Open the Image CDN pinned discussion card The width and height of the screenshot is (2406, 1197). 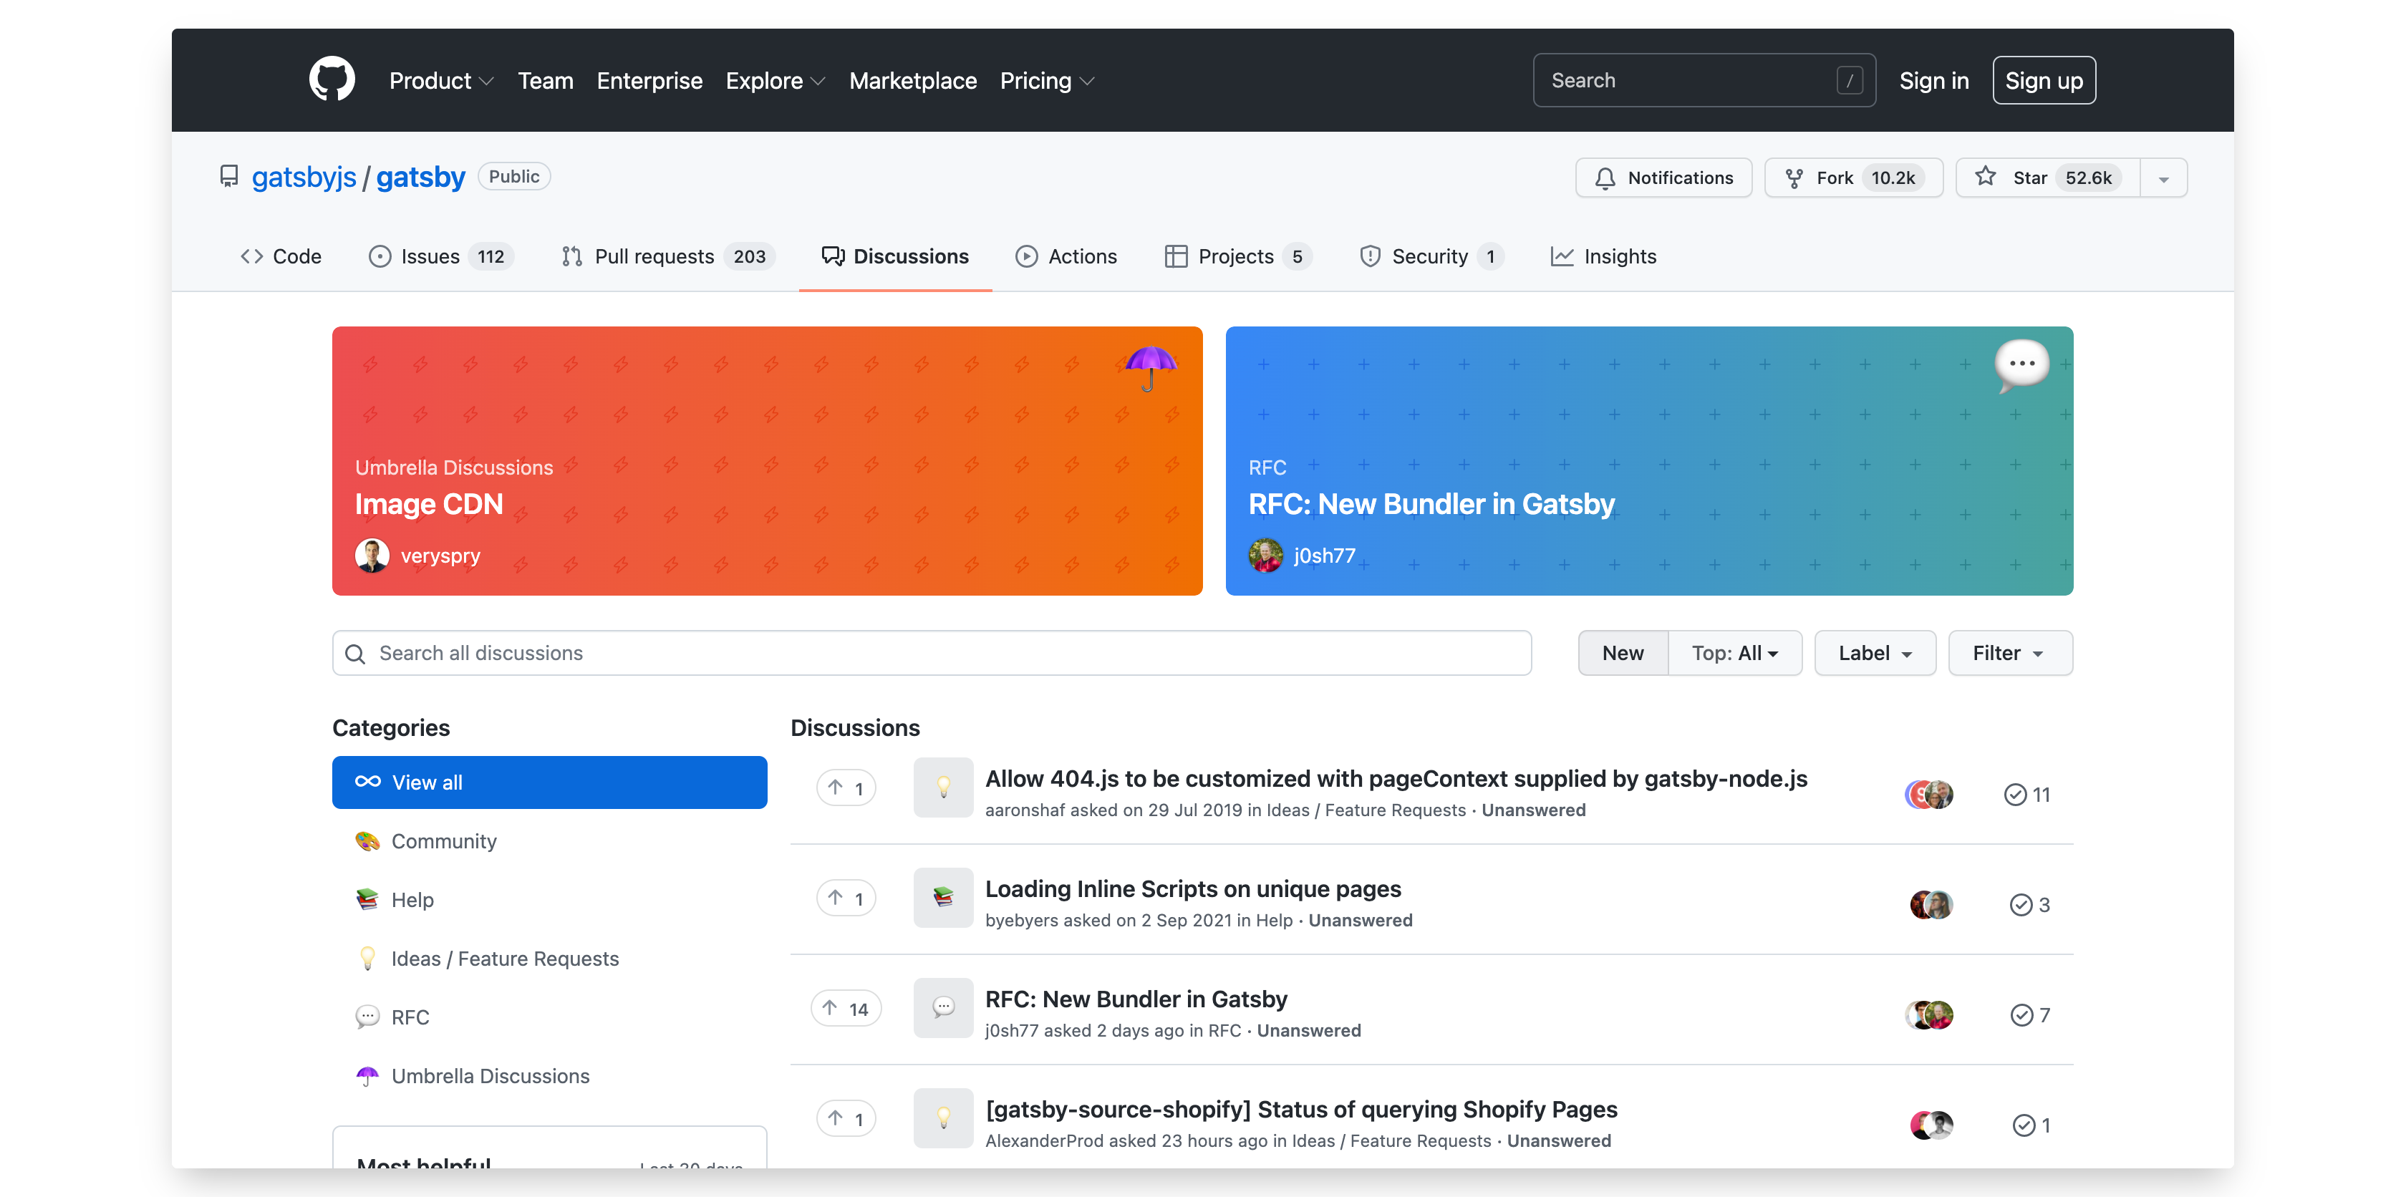coord(767,460)
